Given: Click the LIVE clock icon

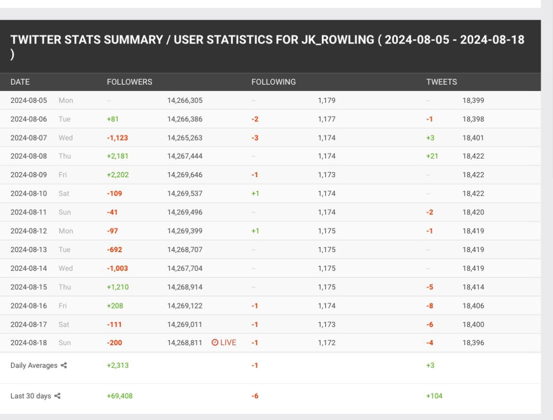Looking at the screenshot, I should click(215, 343).
